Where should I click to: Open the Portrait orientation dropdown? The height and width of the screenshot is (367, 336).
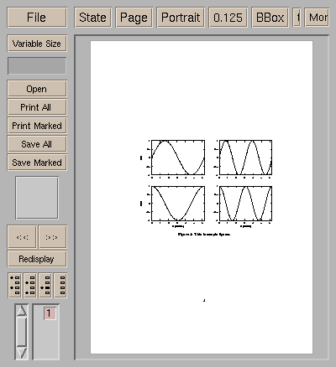click(x=181, y=18)
